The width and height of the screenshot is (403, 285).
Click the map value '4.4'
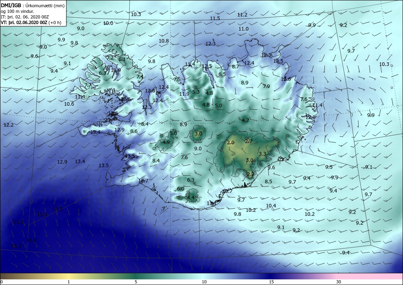point(191,198)
